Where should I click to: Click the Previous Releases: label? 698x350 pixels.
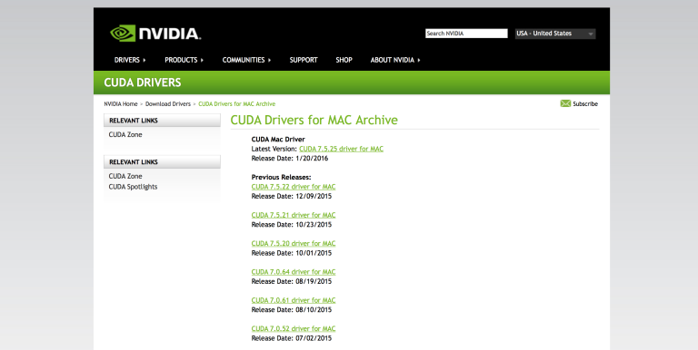tap(282, 177)
